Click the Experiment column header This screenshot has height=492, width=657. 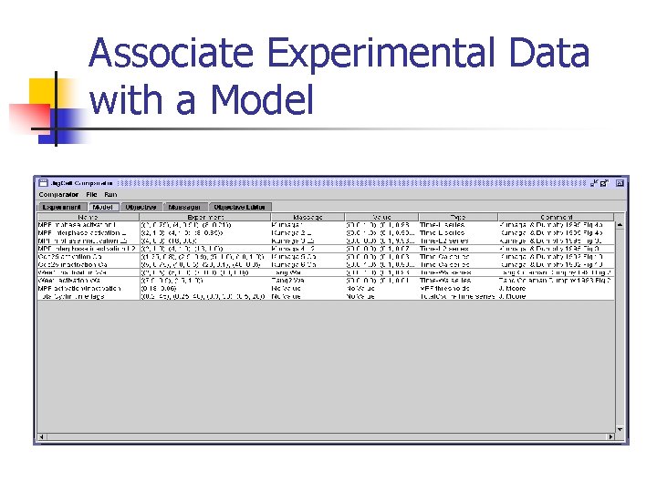[x=205, y=217]
